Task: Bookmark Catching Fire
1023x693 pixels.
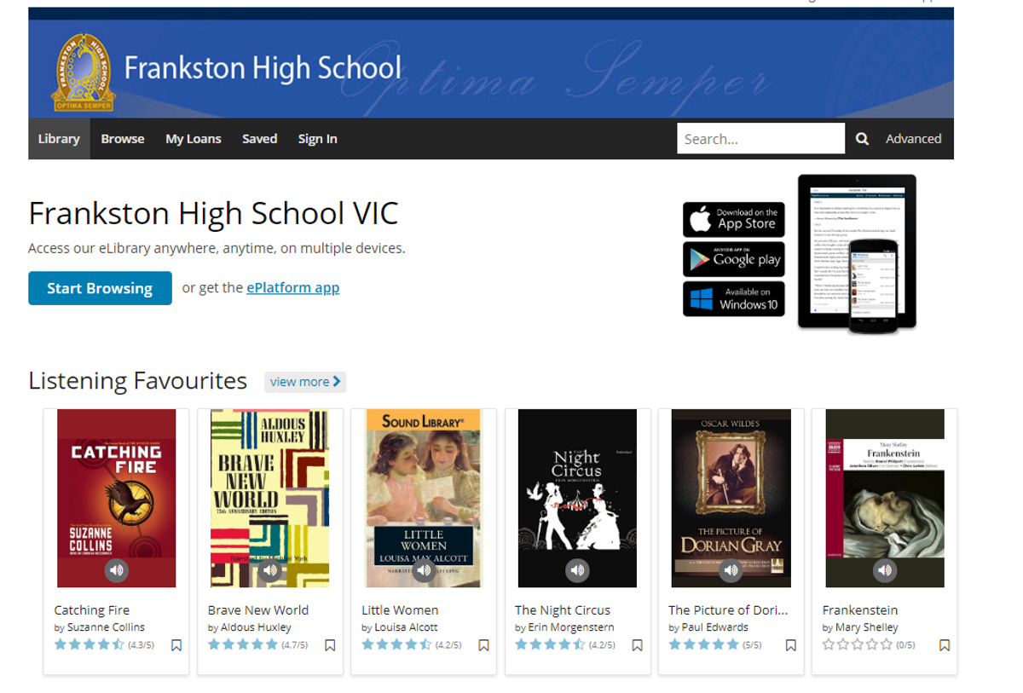Action: 176,645
